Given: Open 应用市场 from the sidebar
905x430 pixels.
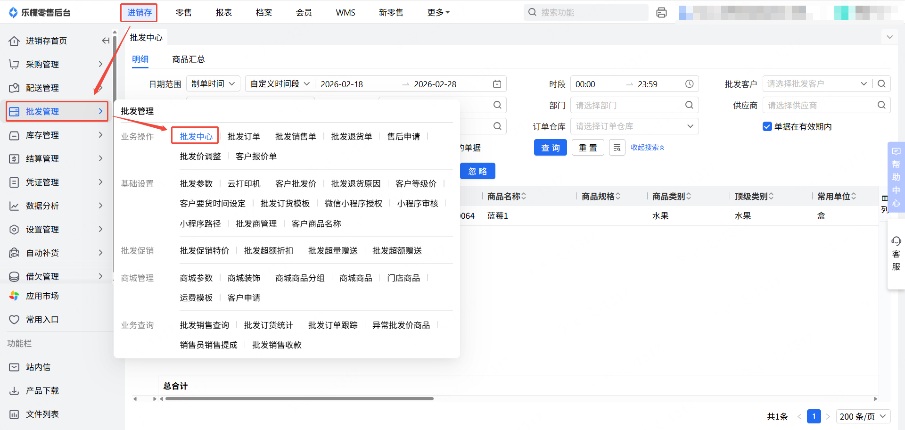Looking at the screenshot, I should (x=42, y=296).
